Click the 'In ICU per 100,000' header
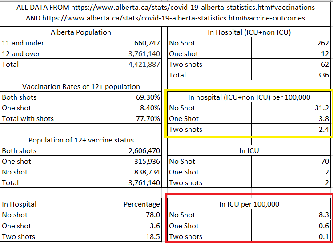The height and width of the screenshot is (243, 333). [249, 204]
